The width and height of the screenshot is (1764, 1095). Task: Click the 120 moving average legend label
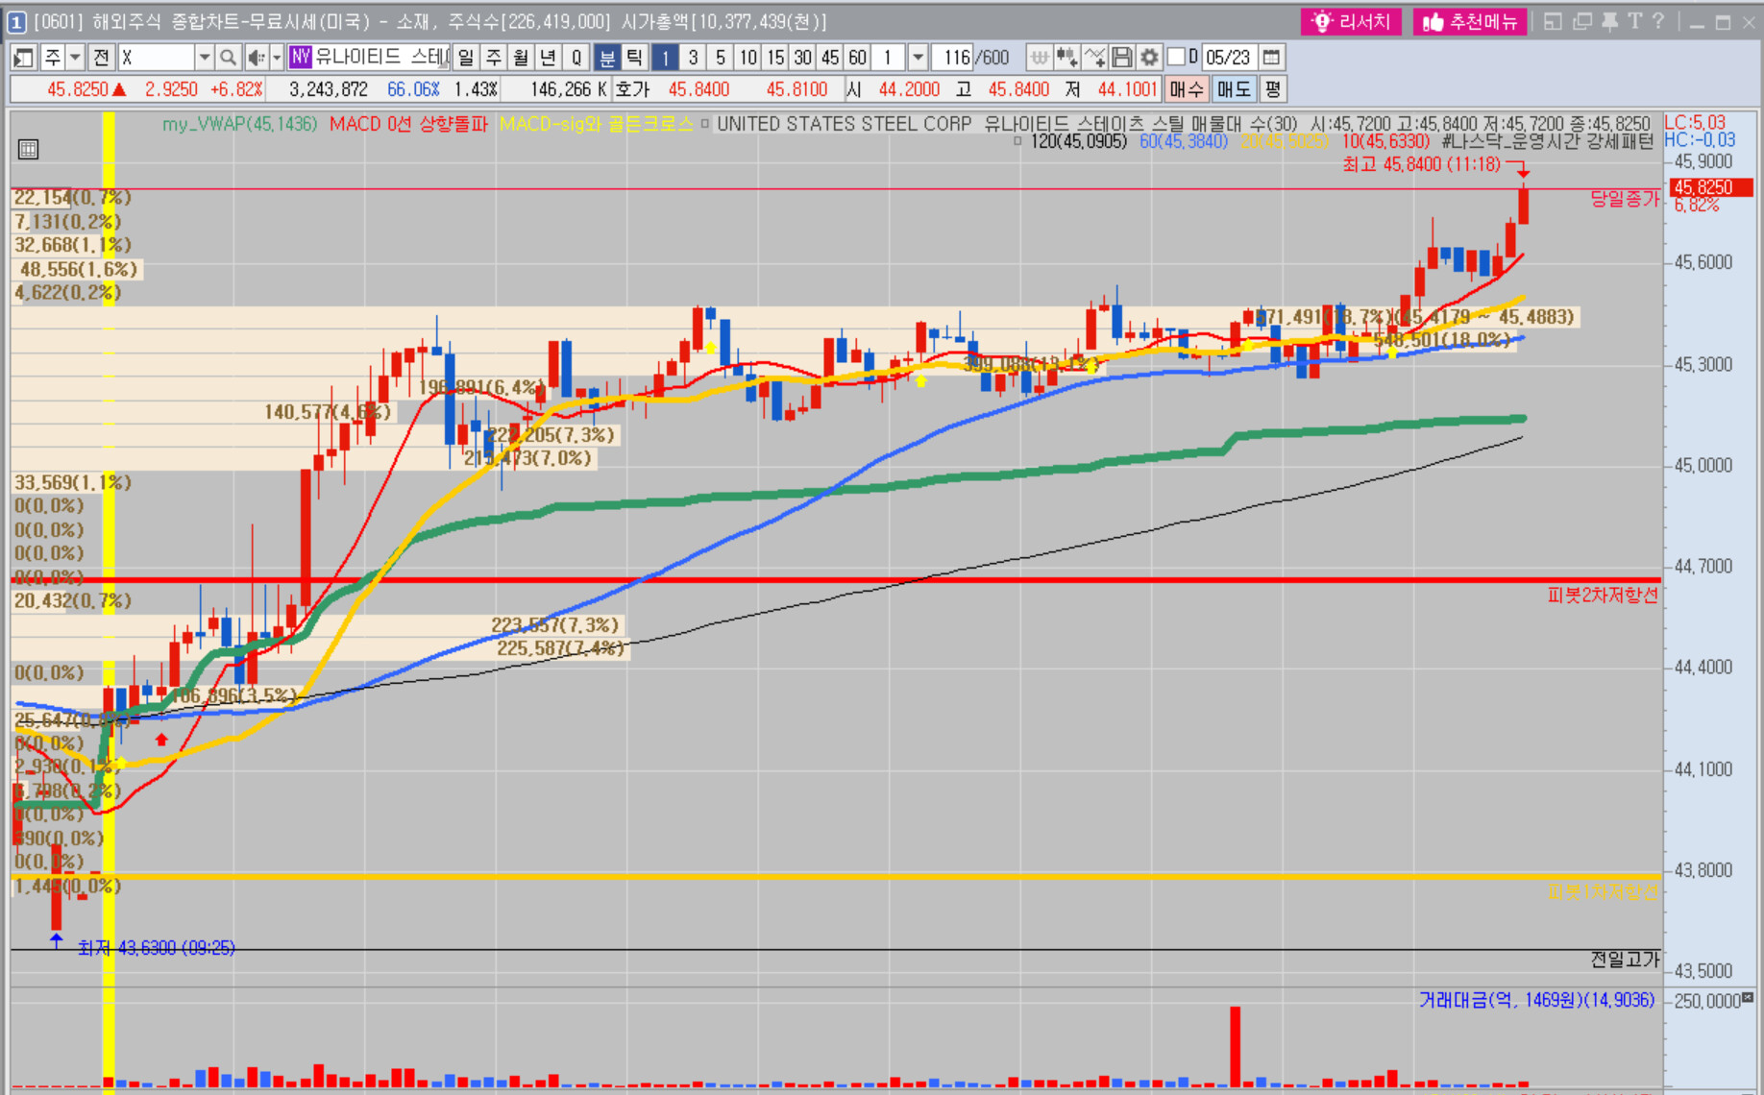(1078, 142)
